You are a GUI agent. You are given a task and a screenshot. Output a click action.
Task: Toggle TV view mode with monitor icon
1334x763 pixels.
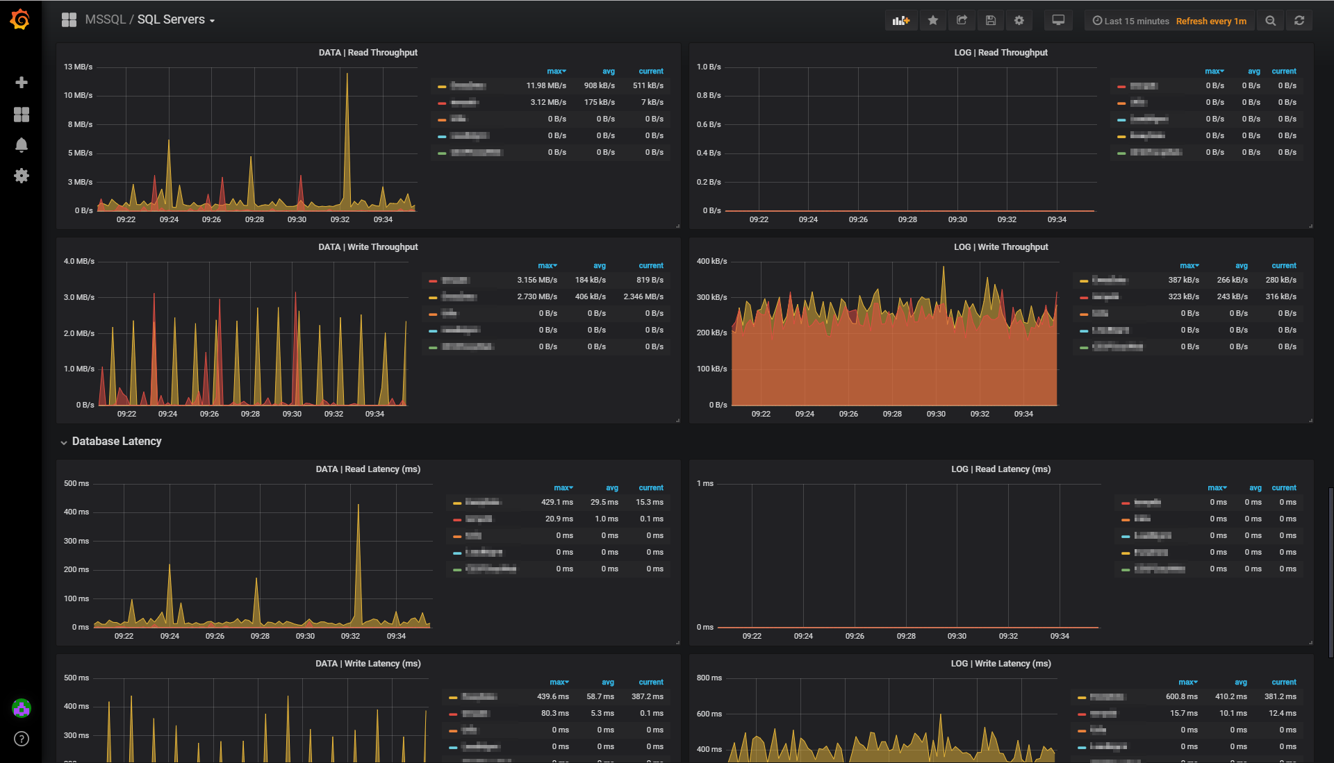(1058, 21)
